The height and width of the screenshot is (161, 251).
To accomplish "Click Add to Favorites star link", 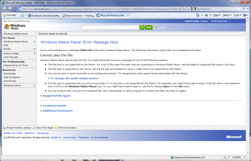I will (x=65, y=128).
